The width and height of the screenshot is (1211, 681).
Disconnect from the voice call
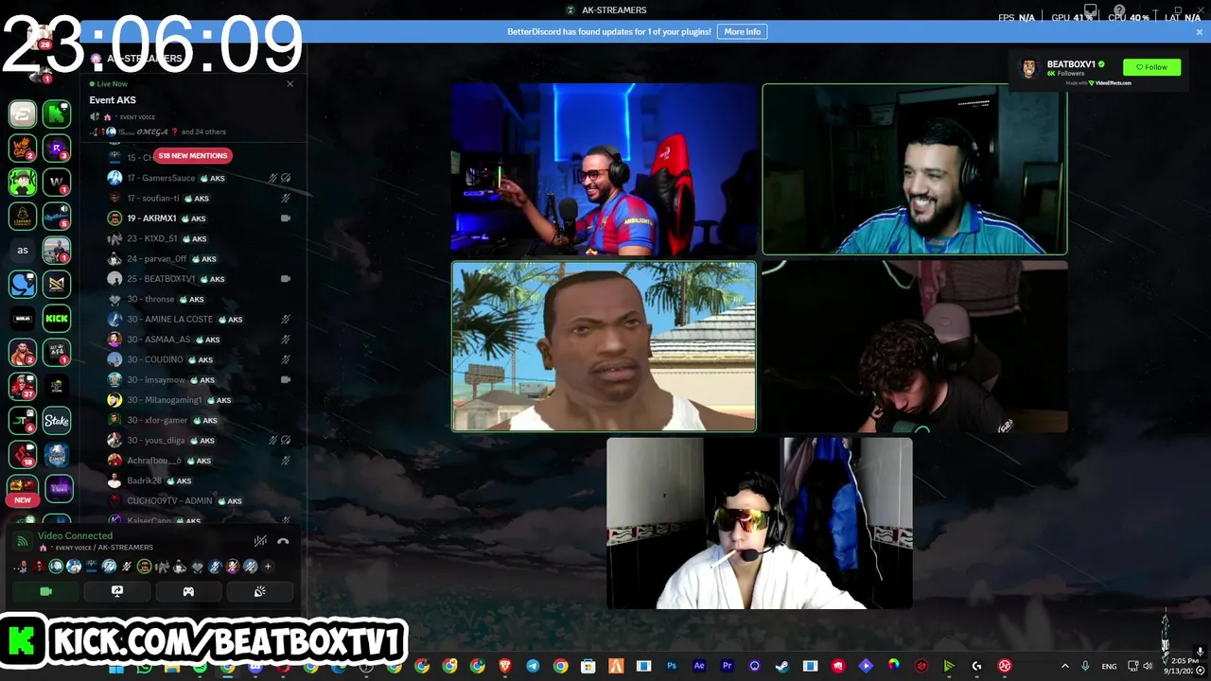pos(283,541)
